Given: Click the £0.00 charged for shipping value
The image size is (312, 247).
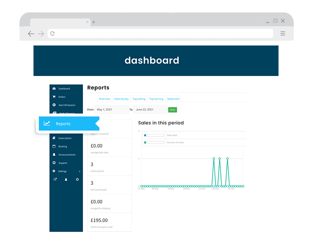Looking at the screenshot, I should [96, 202].
